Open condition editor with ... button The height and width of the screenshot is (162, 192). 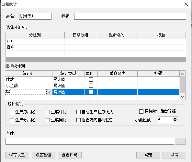[180, 141]
